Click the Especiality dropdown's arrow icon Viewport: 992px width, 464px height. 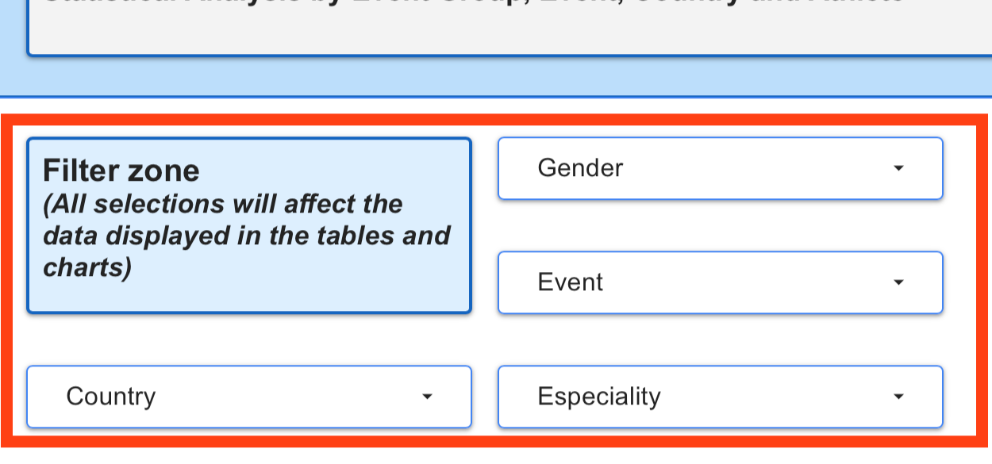click(898, 397)
